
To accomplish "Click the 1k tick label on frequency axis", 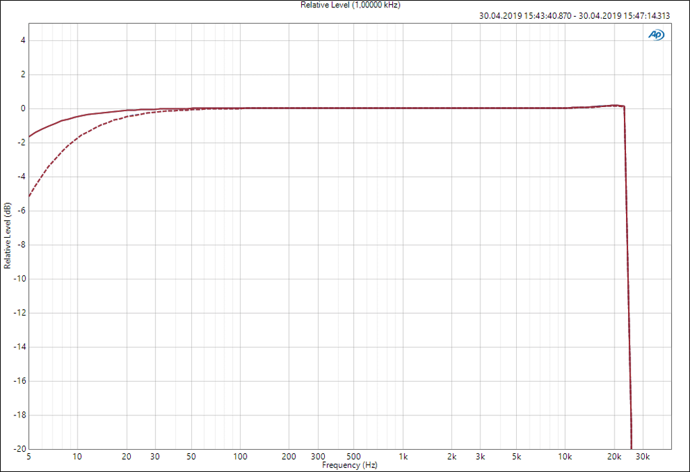I will tap(403, 457).
